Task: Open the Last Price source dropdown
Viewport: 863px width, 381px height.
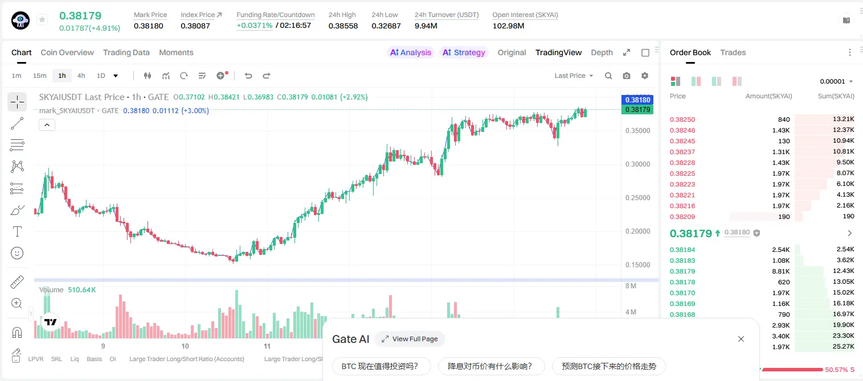Action: [x=574, y=76]
